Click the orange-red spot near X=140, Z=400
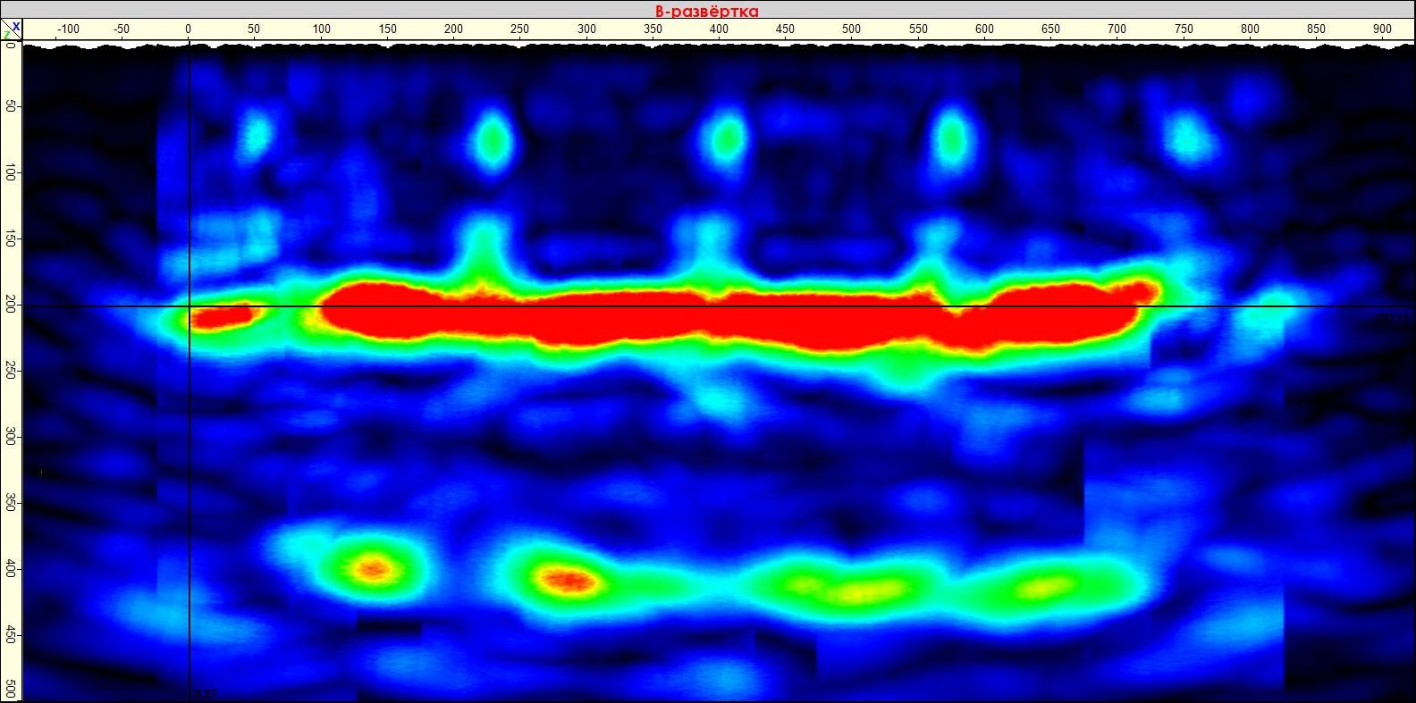 tap(374, 566)
